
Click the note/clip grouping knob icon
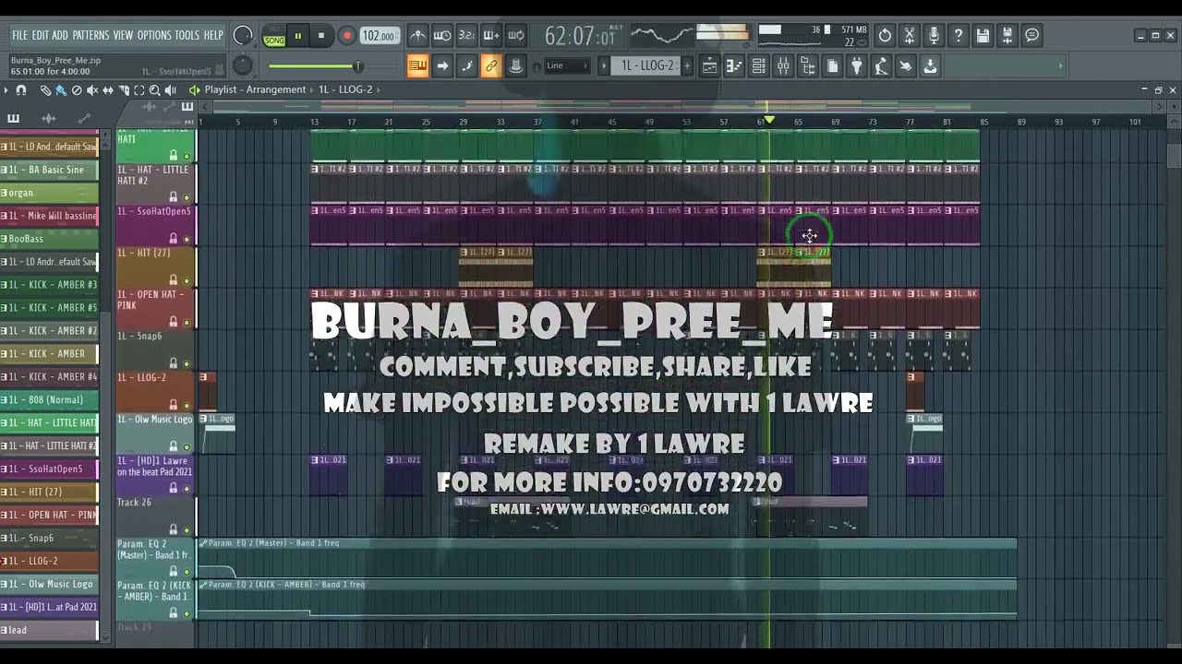click(515, 65)
